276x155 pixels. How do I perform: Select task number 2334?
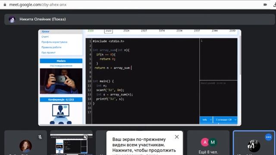179,31
